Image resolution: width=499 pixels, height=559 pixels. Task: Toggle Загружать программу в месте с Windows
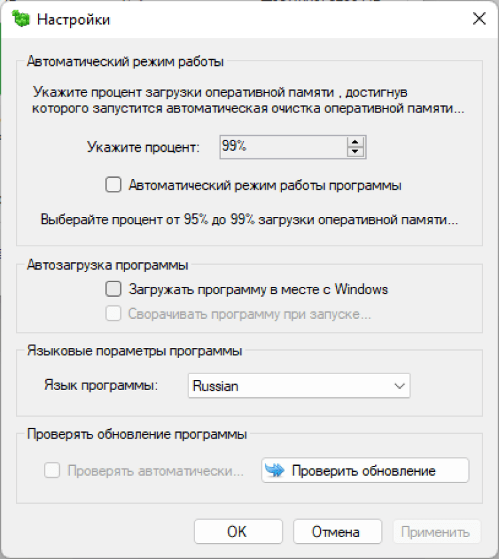tap(113, 289)
